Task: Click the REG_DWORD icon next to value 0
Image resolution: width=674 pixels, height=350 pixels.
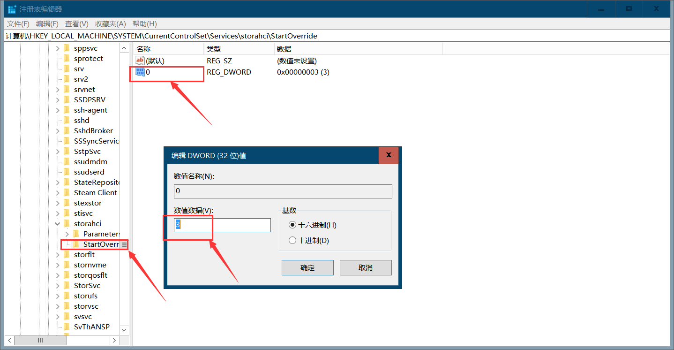Action: [x=140, y=72]
